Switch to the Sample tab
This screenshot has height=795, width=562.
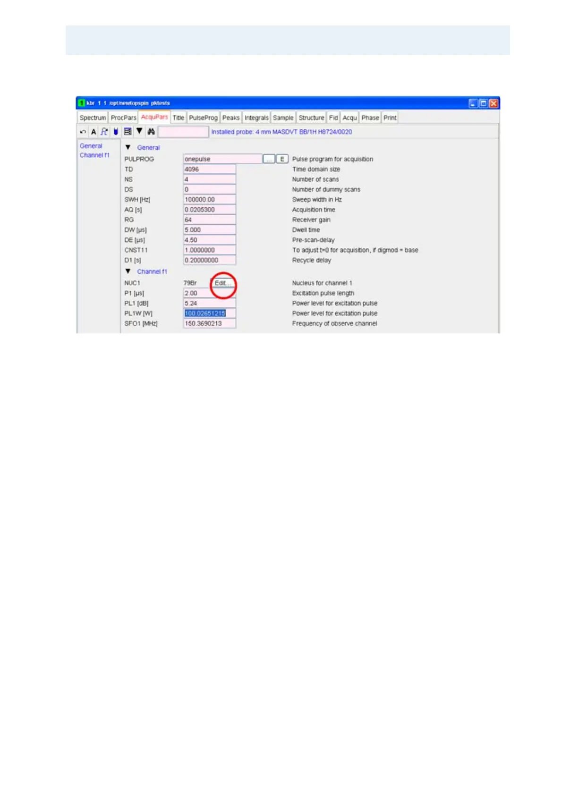click(283, 118)
